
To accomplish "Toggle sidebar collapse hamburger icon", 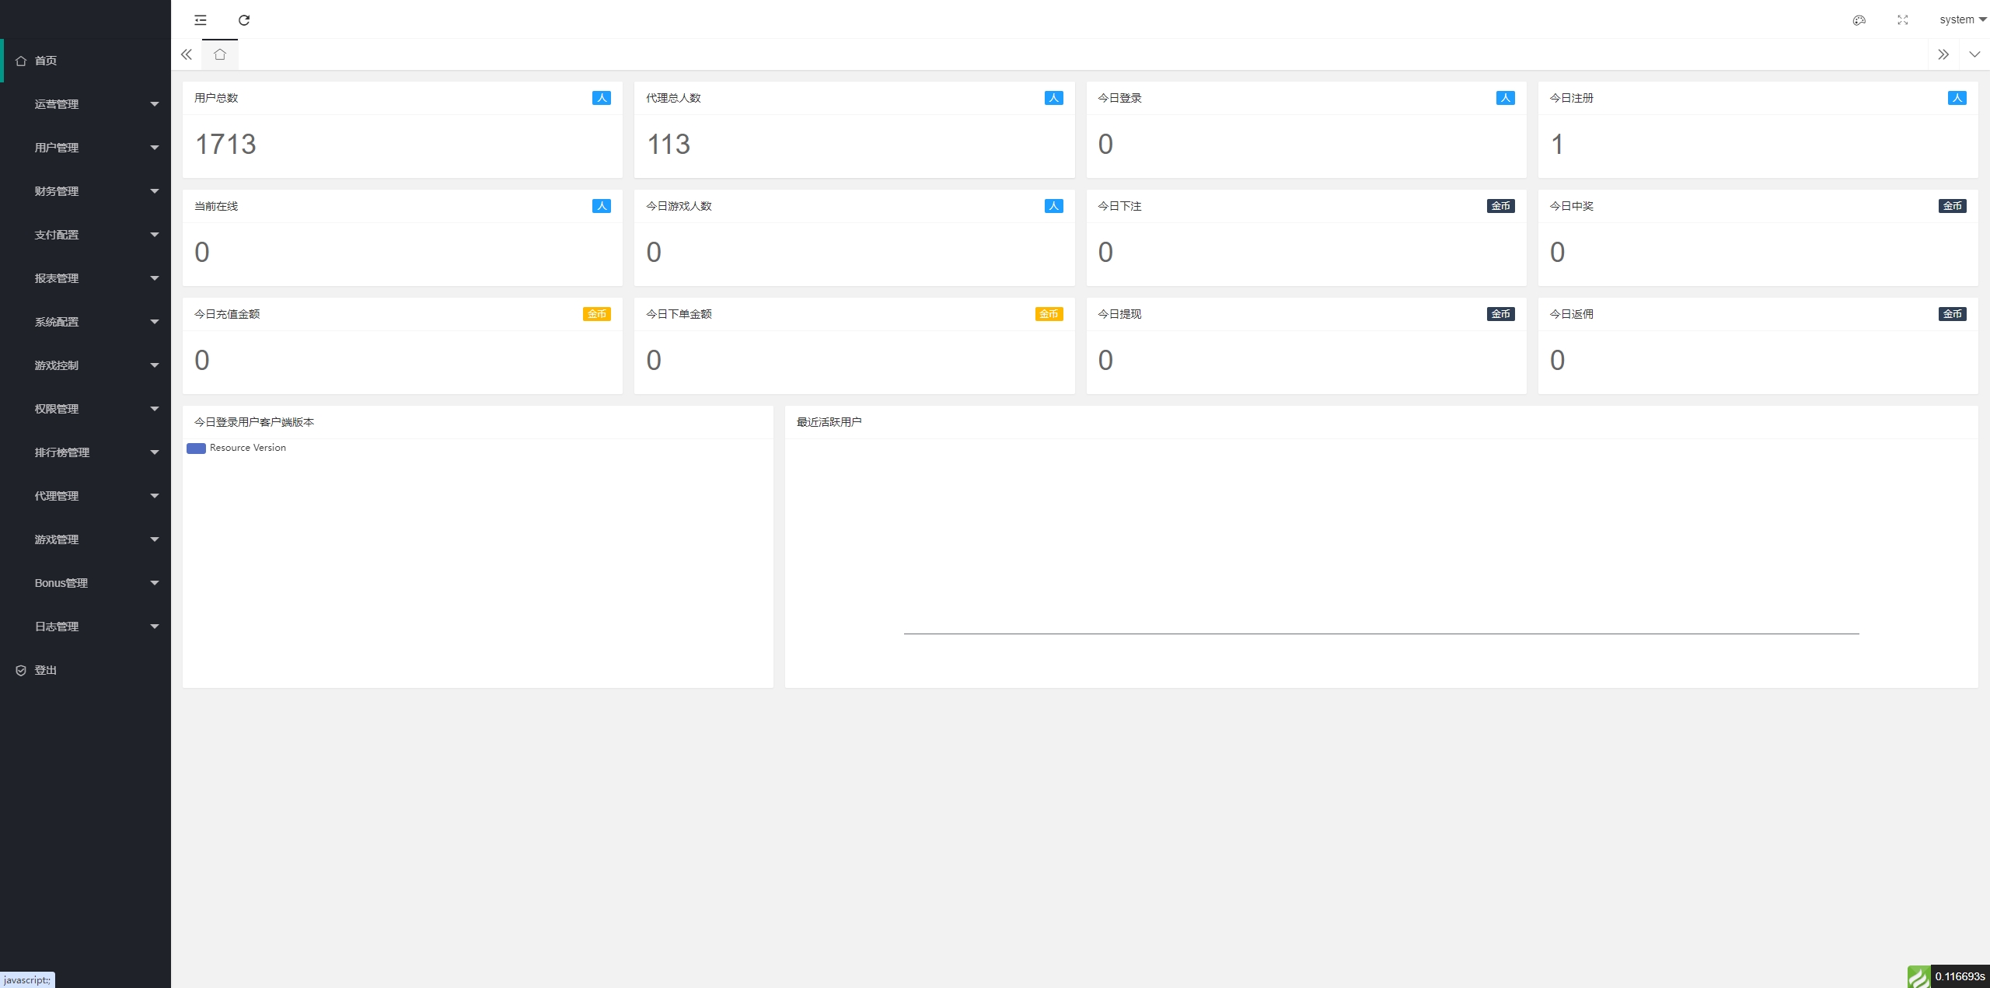I will pyautogui.click(x=201, y=20).
